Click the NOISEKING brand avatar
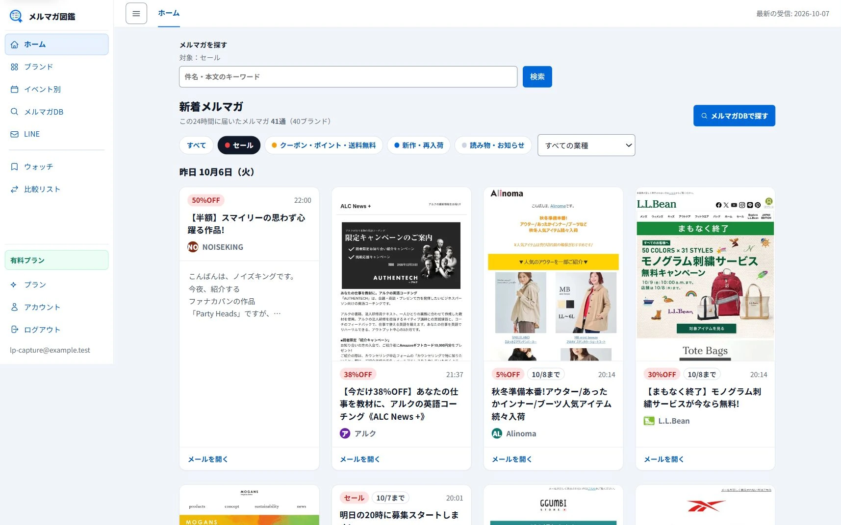Screen dimensions: 841x525 [193, 247]
